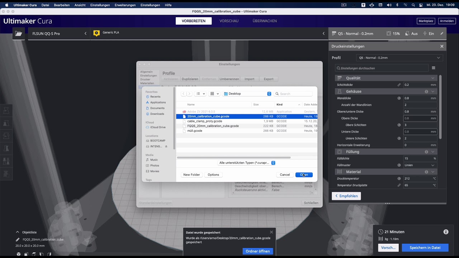This screenshot has width=459, height=258.
Task: Click New Folder in file dialog
Action: coord(191,175)
